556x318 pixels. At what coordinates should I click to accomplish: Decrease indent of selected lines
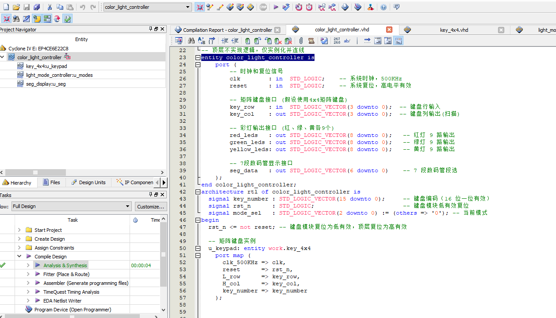[x=235, y=41]
